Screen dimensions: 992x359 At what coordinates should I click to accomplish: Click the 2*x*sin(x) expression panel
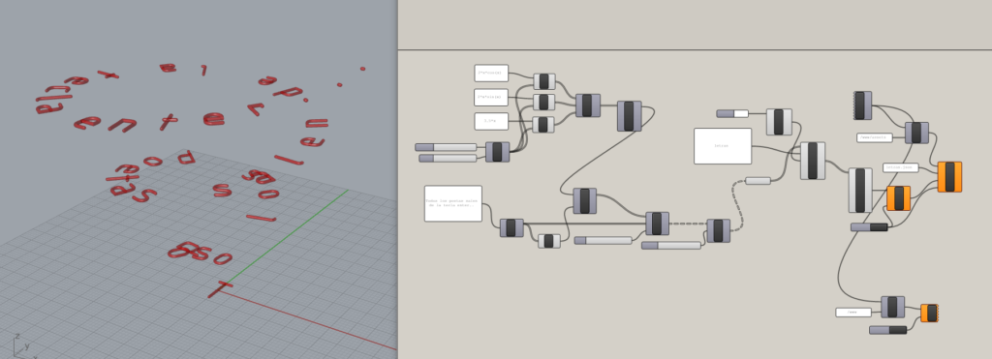tap(491, 98)
